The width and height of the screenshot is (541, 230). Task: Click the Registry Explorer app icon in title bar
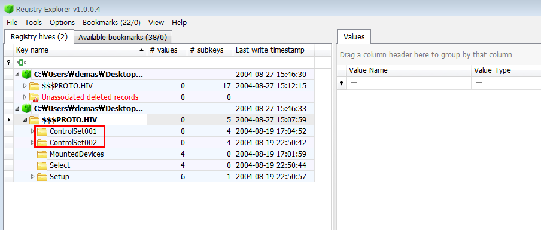pos(8,8)
